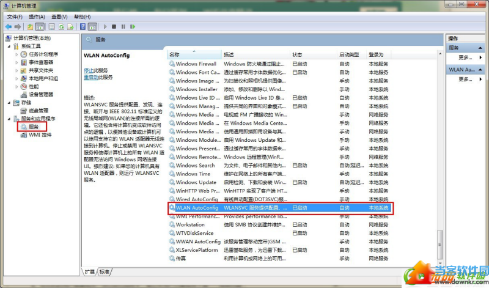Image resolution: width=489 pixels, height=288 pixels.
Task: Click the blue Help toolbar icon
Action: (x=83, y=27)
